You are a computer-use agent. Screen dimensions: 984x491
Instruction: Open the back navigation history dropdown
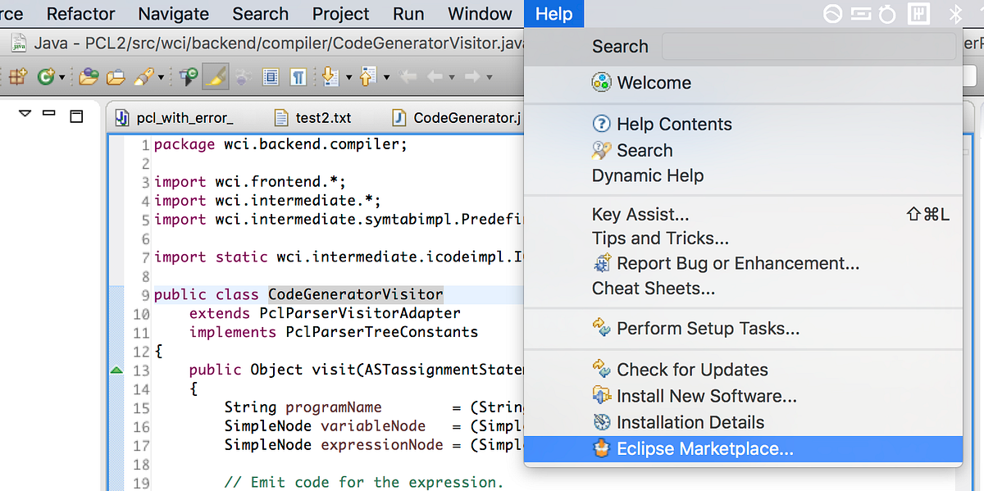click(x=451, y=75)
